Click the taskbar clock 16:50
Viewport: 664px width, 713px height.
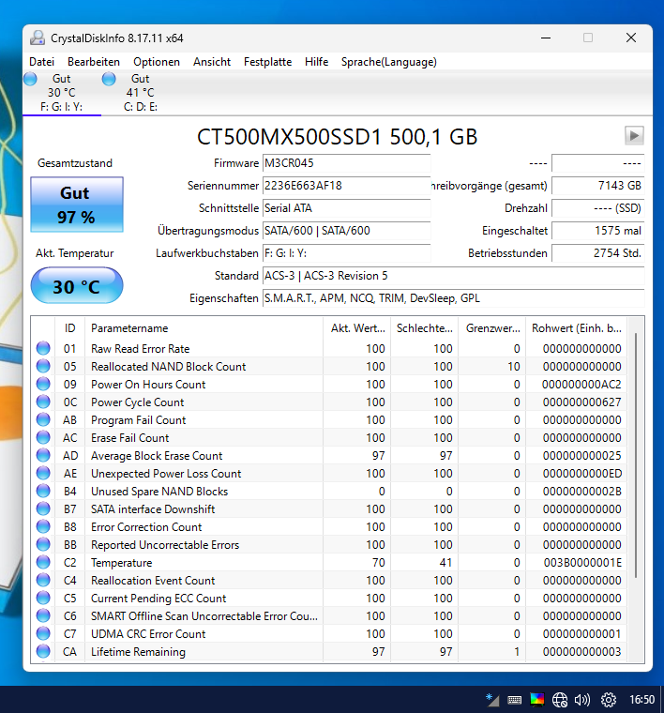641,699
